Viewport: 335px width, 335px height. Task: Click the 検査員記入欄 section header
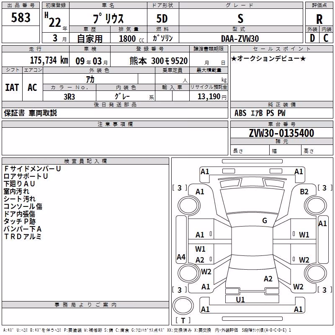tap(85, 161)
